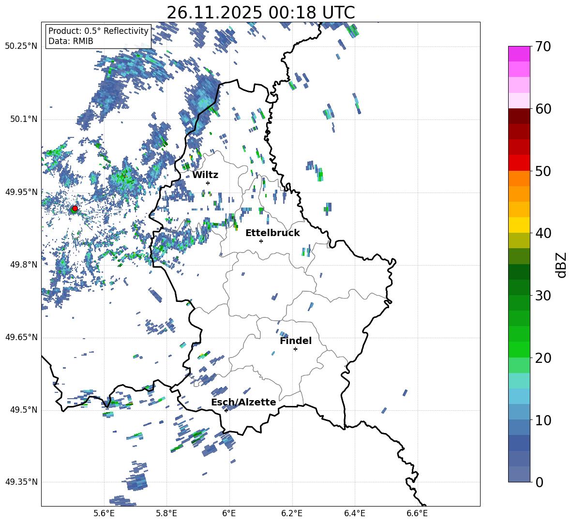The image size is (573, 523).
Task: Click the 49.8°N latitude label
Action: point(24,265)
